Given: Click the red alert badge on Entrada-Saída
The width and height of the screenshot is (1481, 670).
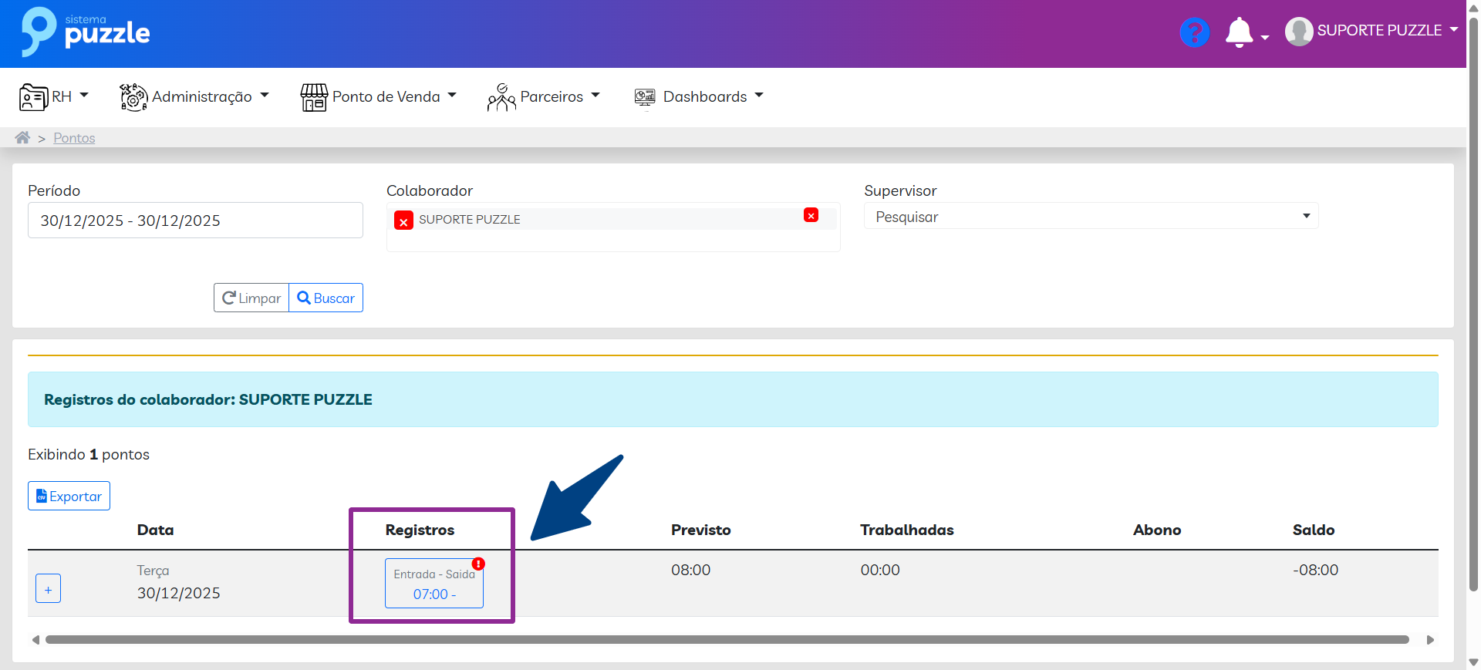Looking at the screenshot, I should pos(478,564).
